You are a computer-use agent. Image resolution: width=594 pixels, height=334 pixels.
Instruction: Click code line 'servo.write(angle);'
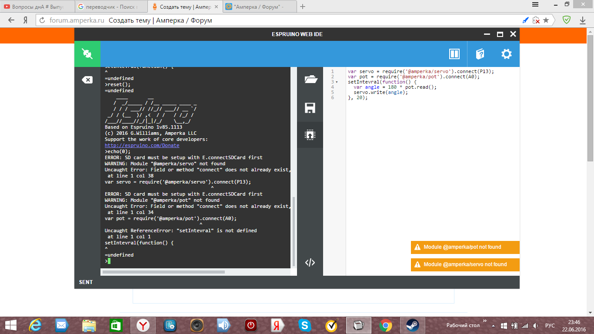click(381, 92)
